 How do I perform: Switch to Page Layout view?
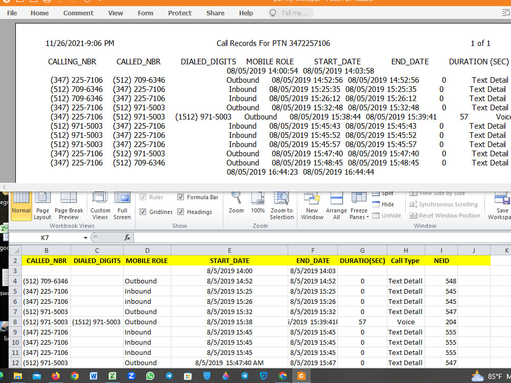click(x=42, y=206)
